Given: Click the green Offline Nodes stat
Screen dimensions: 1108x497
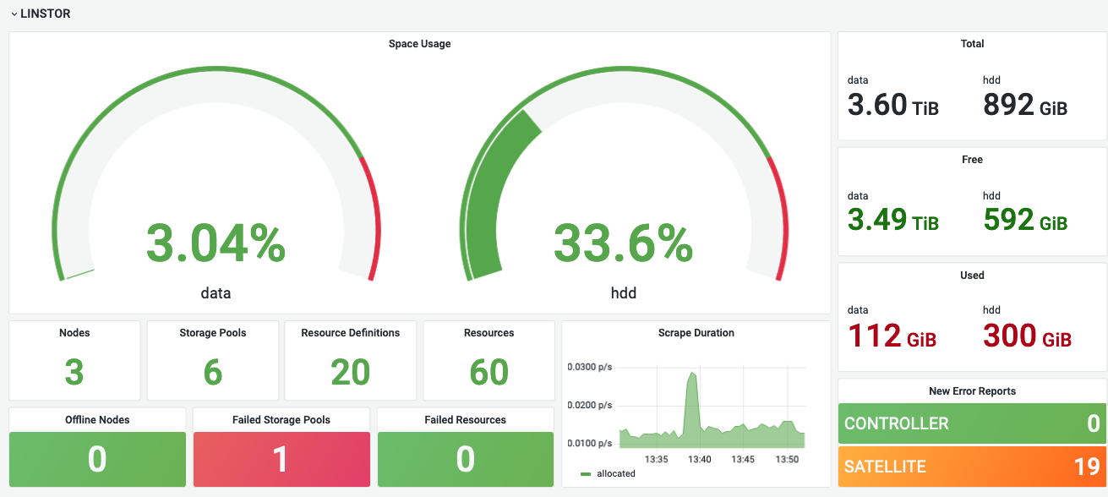Looking at the screenshot, I should coord(97,459).
